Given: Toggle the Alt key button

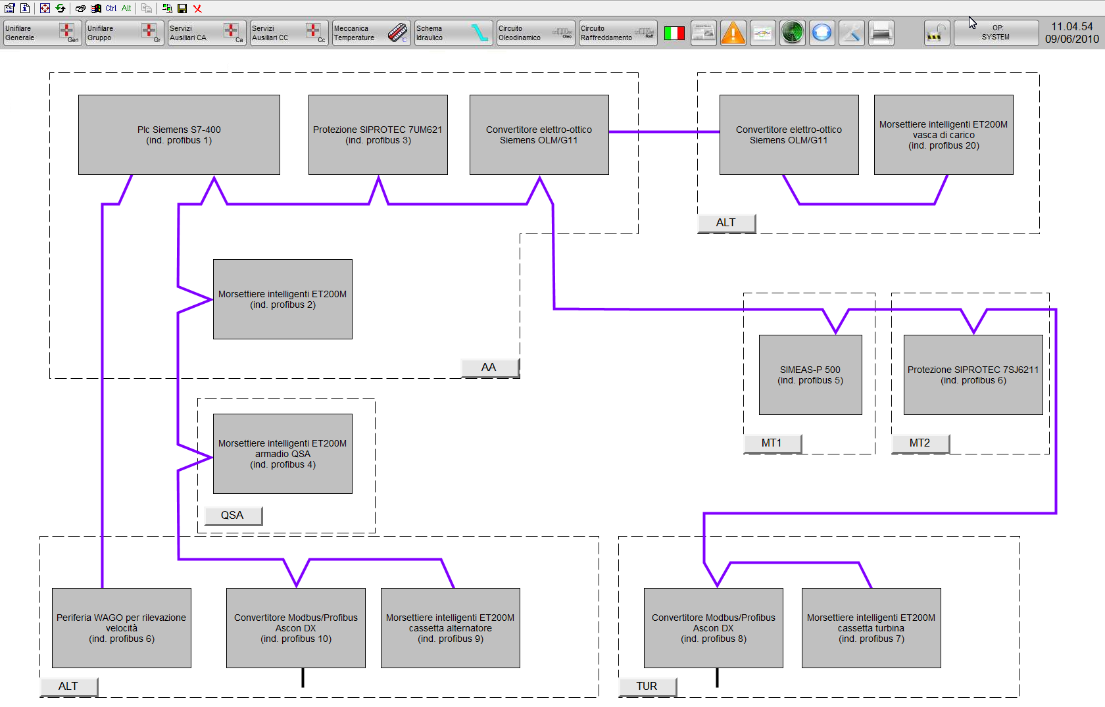Looking at the screenshot, I should [126, 9].
